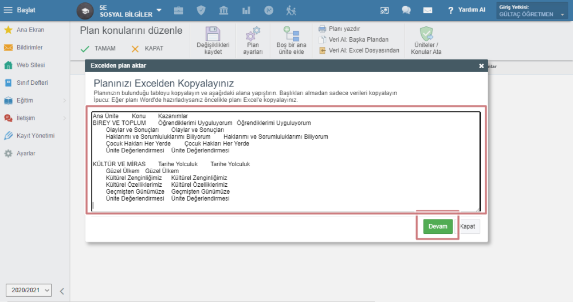The image size is (573, 302).
Task: Click the 'BİREY VE TOPLUM' text
Action: click(x=119, y=123)
